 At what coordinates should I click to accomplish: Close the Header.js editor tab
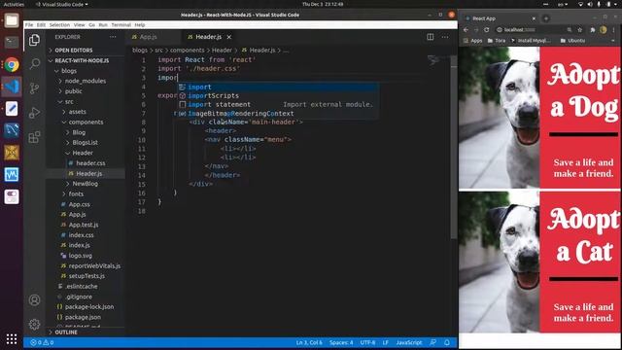(x=229, y=37)
